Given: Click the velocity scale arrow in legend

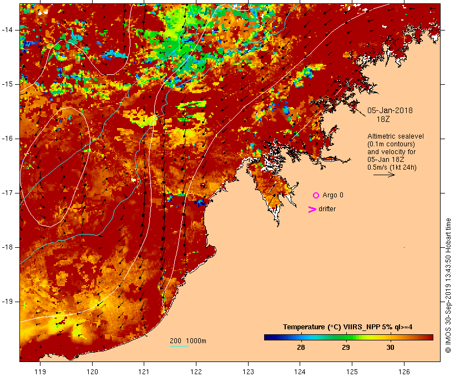Looking at the screenshot, I should click(x=384, y=175).
